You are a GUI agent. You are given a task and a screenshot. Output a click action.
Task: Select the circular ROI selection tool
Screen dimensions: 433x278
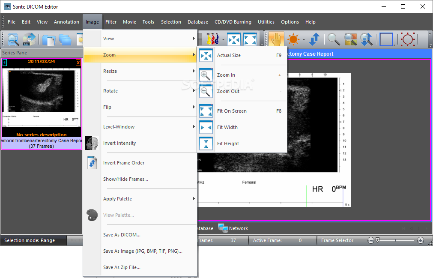408,39
